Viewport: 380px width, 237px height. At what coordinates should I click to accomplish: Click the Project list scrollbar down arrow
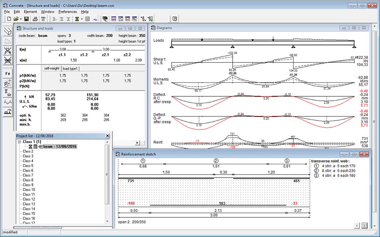107,221
